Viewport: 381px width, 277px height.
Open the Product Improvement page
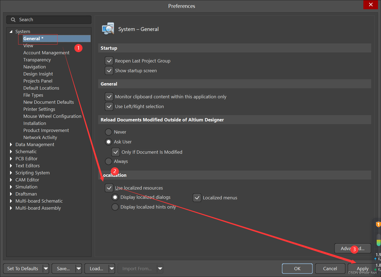tap(46, 130)
